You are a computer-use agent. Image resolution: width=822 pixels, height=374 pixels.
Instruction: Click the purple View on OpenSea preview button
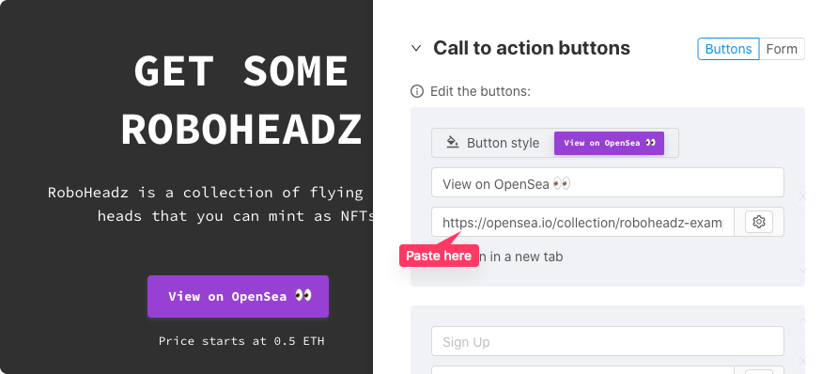(x=238, y=296)
